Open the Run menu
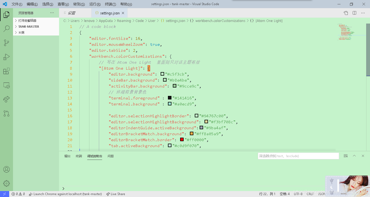Image resolution: width=370 pixels, height=197 pixels. coord(95,4)
